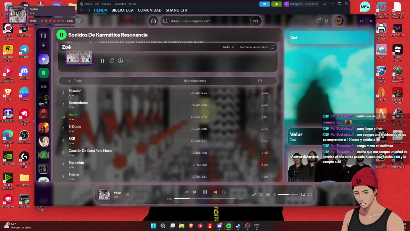Open Connect to a device
410x231 pixels.
[268, 194]
